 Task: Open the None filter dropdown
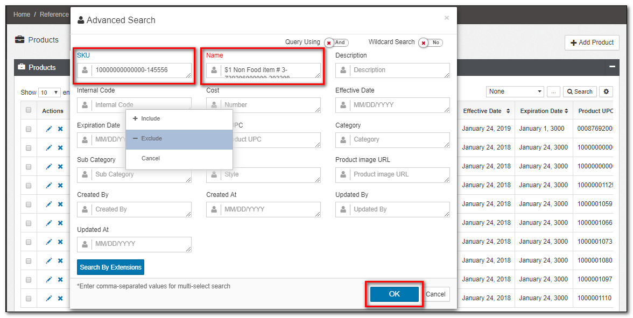(x=515, y=91)
